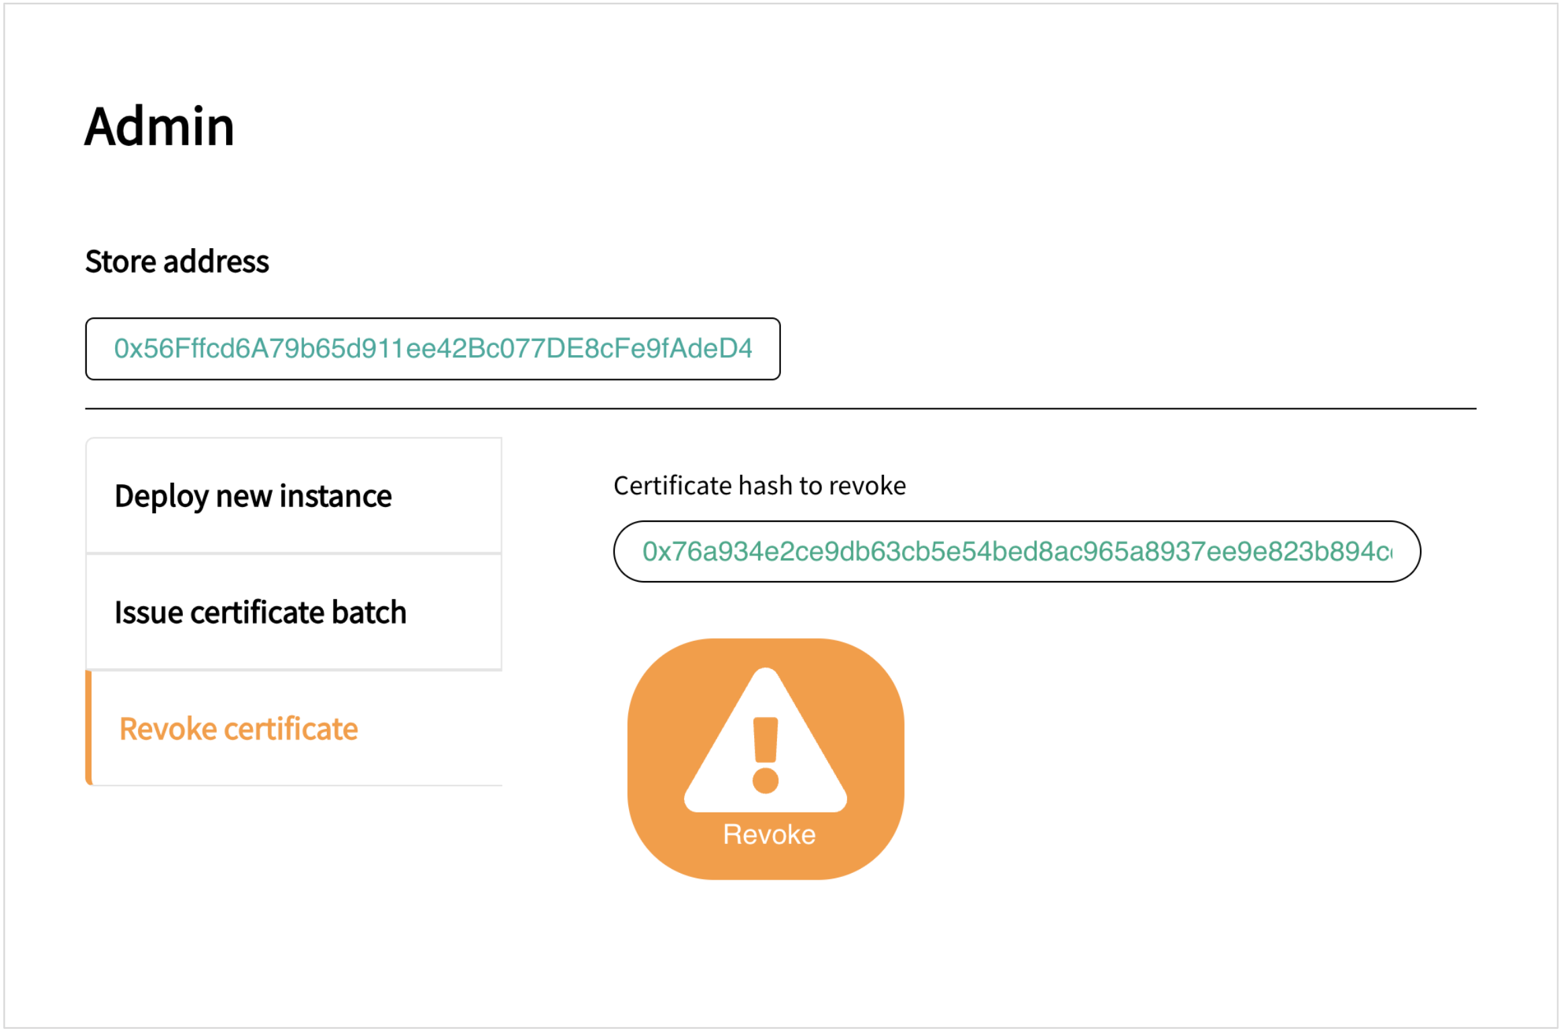Click the right end of Store address box
The height and width of the screenshot is (1033, 1562).
click(x=767, y=349)
